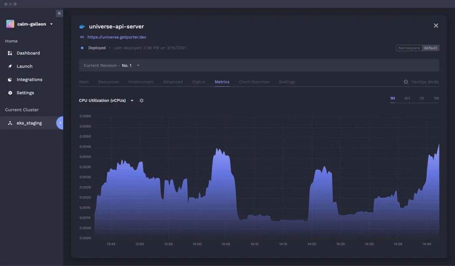Image resolution: width=455 pixels, height=266 pixels.
Task: Collapse the sidebar with double-chevron icon
Action: 59,13
